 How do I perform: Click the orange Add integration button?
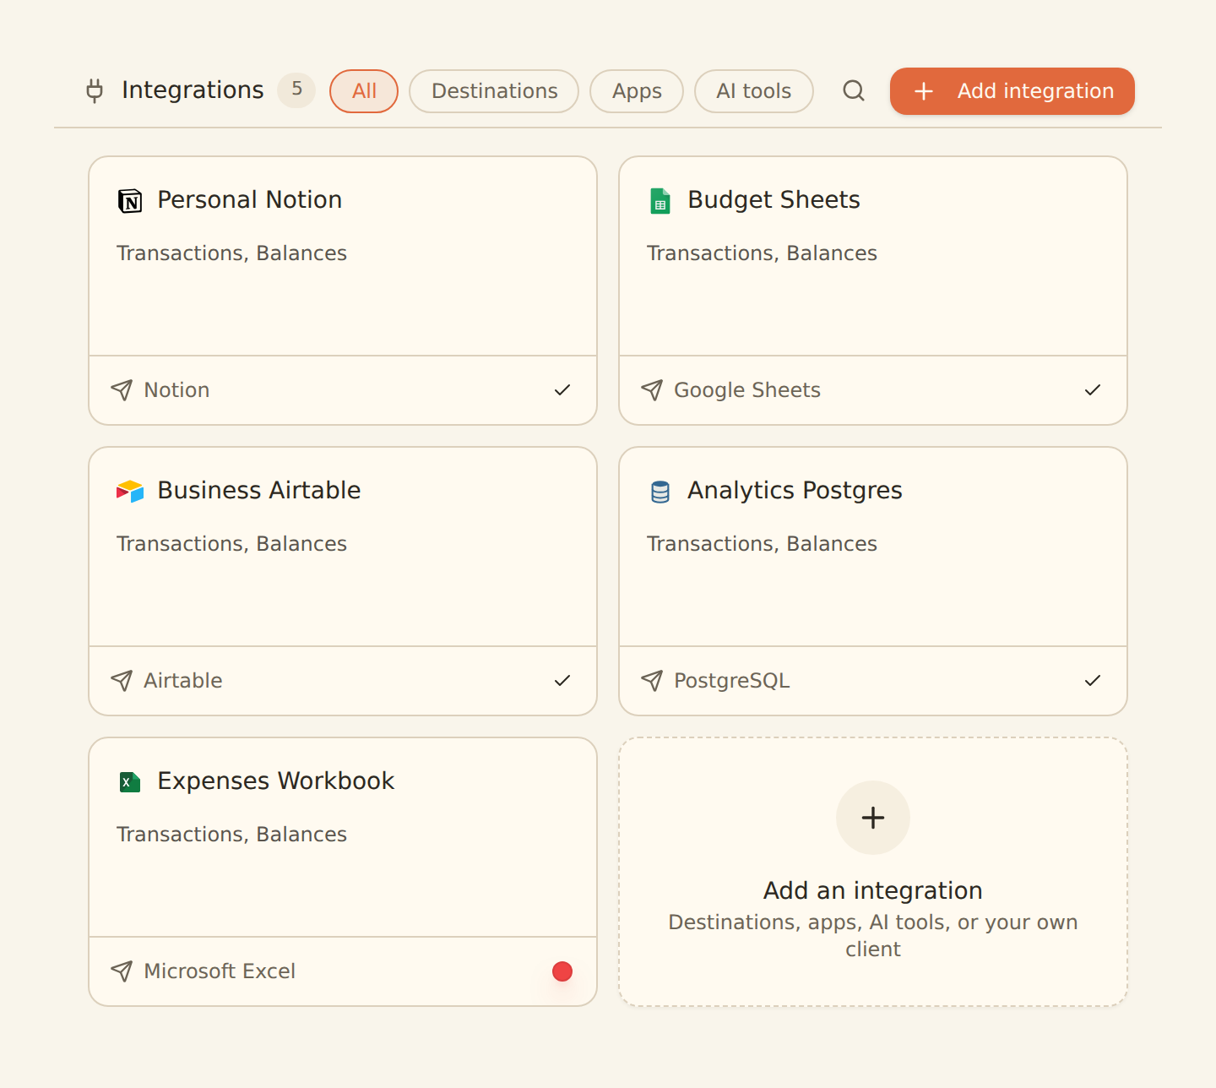pyautogui.click(x=1012, y=91)
